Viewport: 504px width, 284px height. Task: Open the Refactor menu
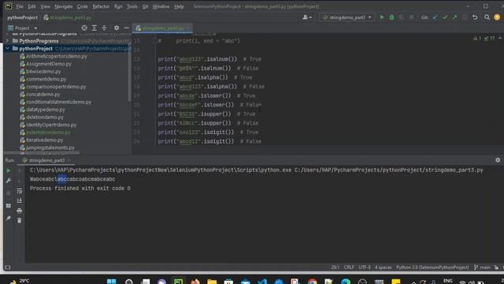click(101, 6)
